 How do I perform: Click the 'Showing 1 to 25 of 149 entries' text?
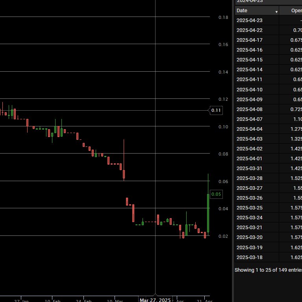[268, 270]
